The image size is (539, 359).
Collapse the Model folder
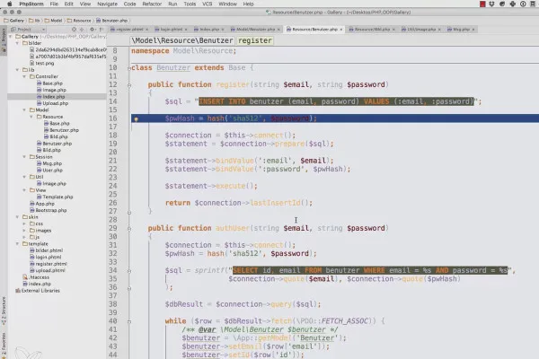pos(24,109)
